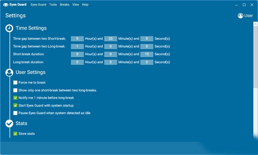Screen dimensions: 258x155
Task: Click the Stats checkmark circle icon
Action: [x=9, y=124]
